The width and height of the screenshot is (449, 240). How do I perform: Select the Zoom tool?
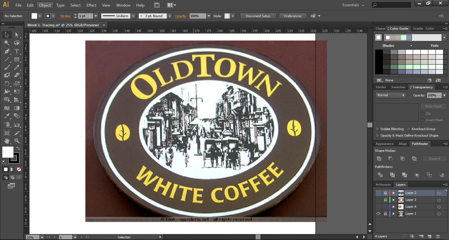tap(17, 141)
